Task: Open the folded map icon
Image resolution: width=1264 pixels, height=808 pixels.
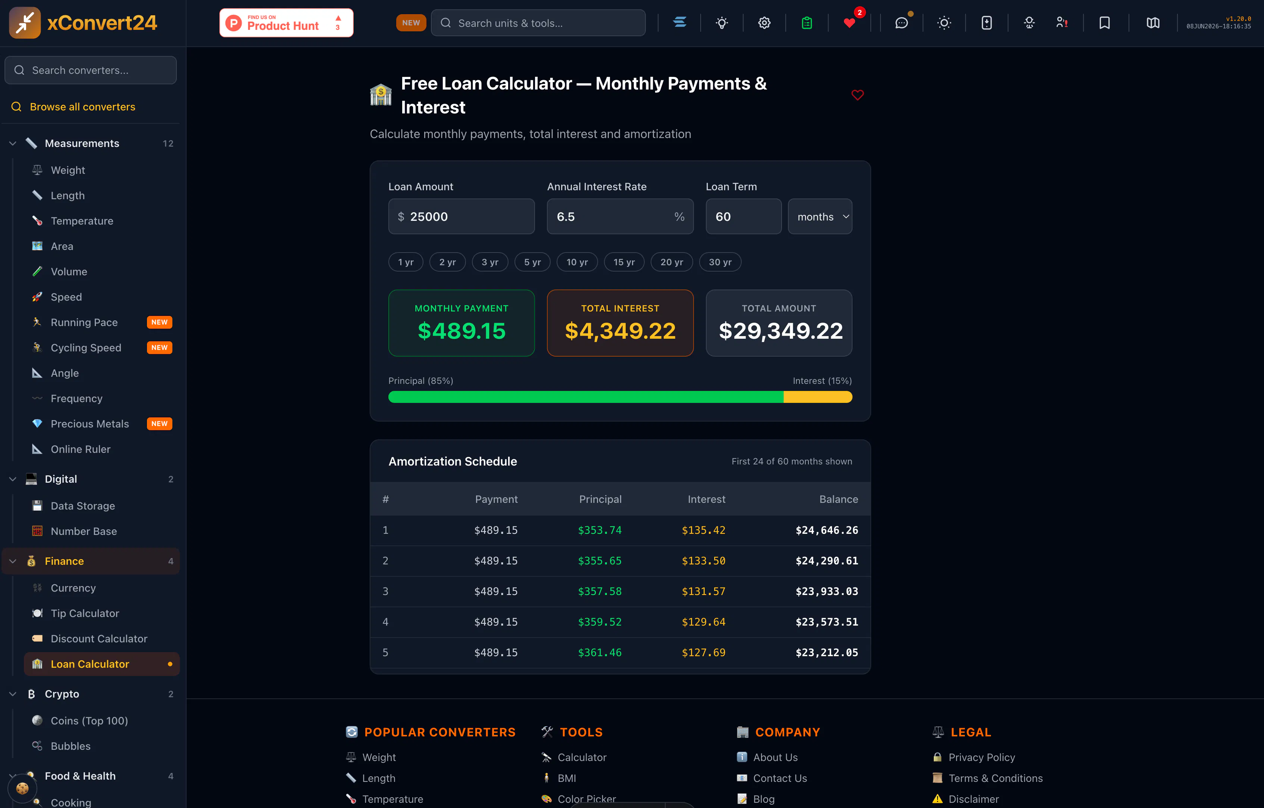Action: [1153, 23]
